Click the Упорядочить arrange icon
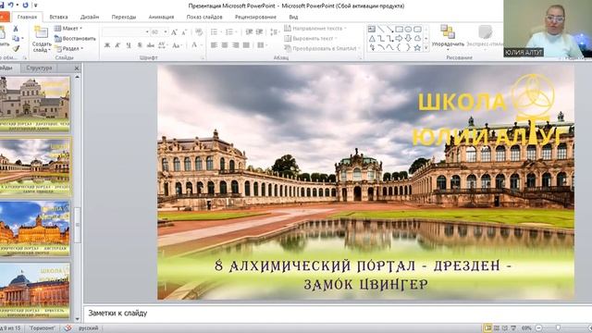Image resolution: width=592 pixels, height=333 pixels. tap(448, 32)
